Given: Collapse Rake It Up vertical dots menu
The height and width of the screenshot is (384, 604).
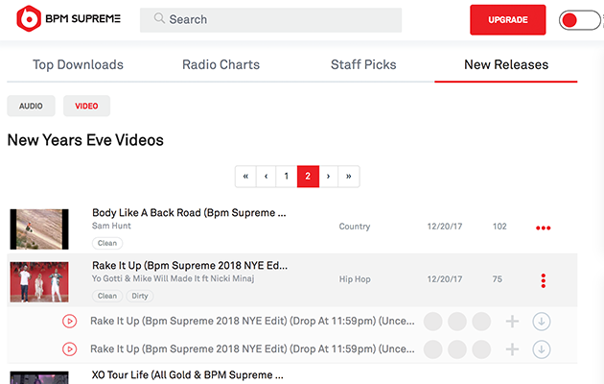Looking at the screenshot, I should tap(544, 280).
